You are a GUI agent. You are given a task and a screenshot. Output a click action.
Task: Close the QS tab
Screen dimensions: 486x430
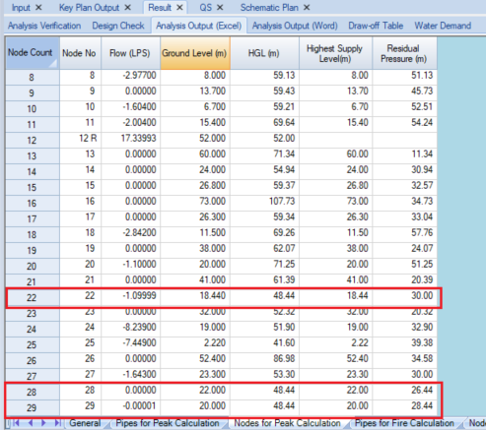[x=220, y=7]
